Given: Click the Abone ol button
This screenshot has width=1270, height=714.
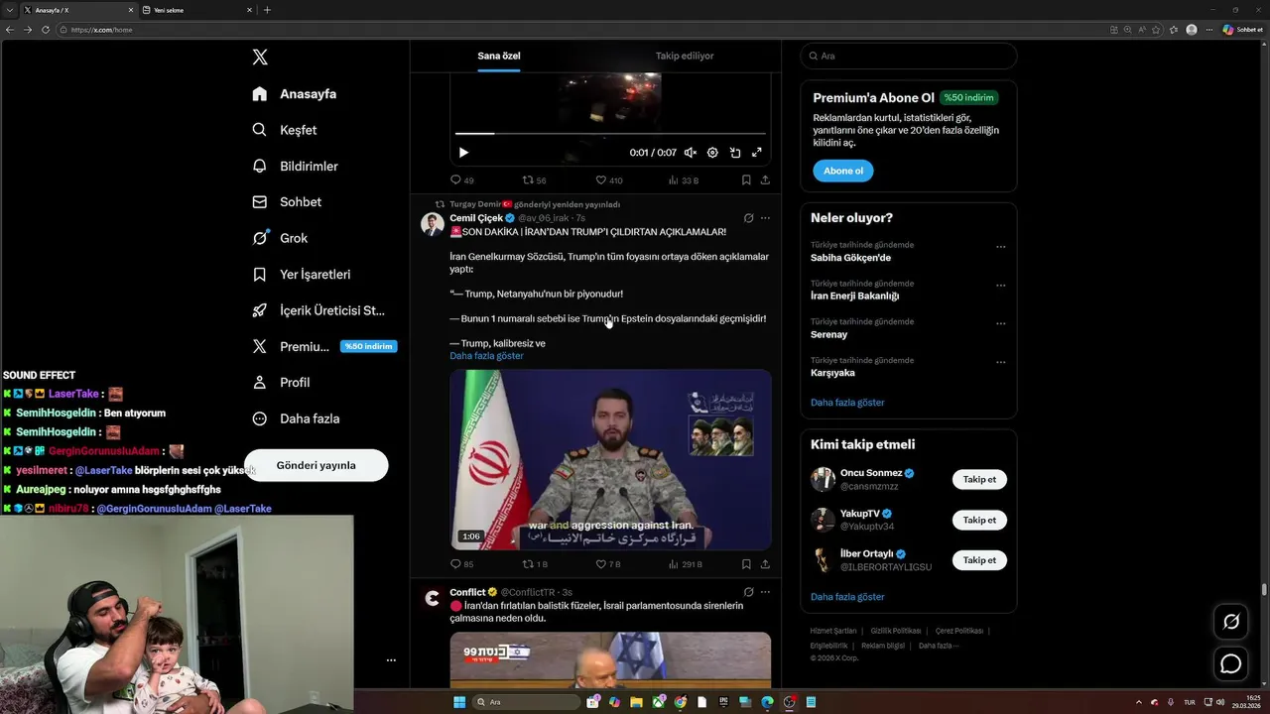Looking at the screenshot, I should 843,171.
